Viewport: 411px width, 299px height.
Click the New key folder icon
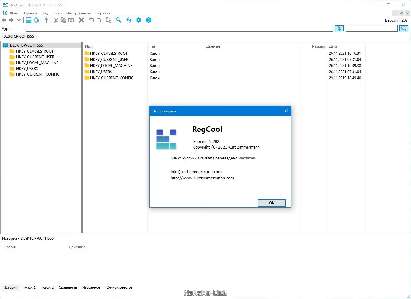(x=109, y=20)
